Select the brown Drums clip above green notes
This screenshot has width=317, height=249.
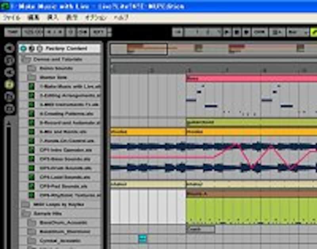tap(251, 194)
